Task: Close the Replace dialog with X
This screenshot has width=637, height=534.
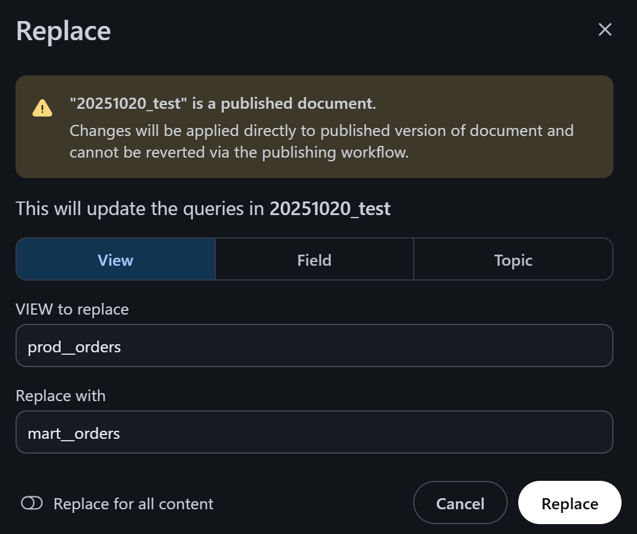Action: click(605, 30)
